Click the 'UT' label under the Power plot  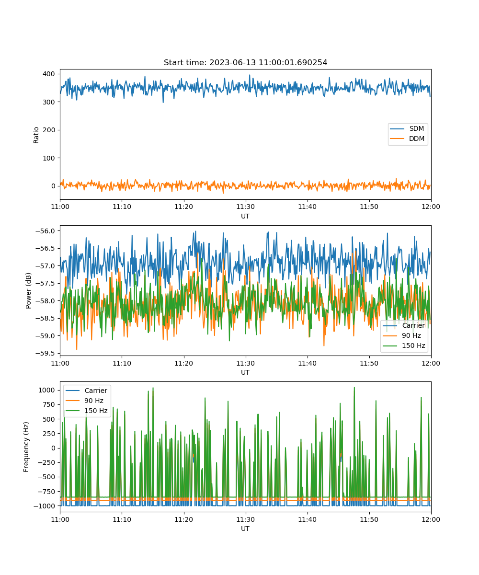coord(245,372)
